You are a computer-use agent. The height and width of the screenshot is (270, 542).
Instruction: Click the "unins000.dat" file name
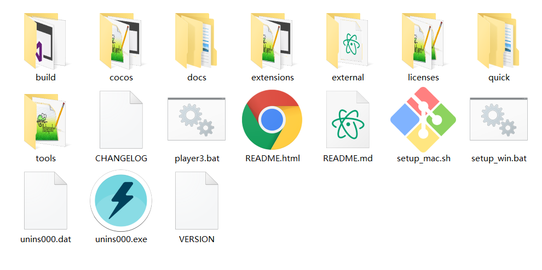(45, 239)
